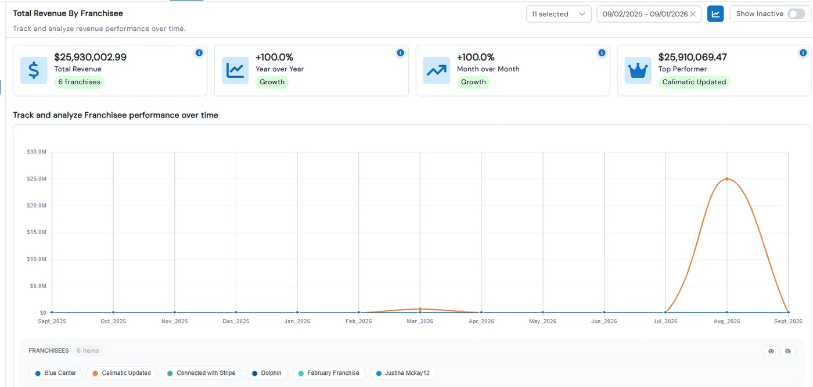Viewport: 813px width, 387px height.
Task: Hide all franchisees with the crossed-eye icon
Action: pyautogui.click(x=787, y=351)
